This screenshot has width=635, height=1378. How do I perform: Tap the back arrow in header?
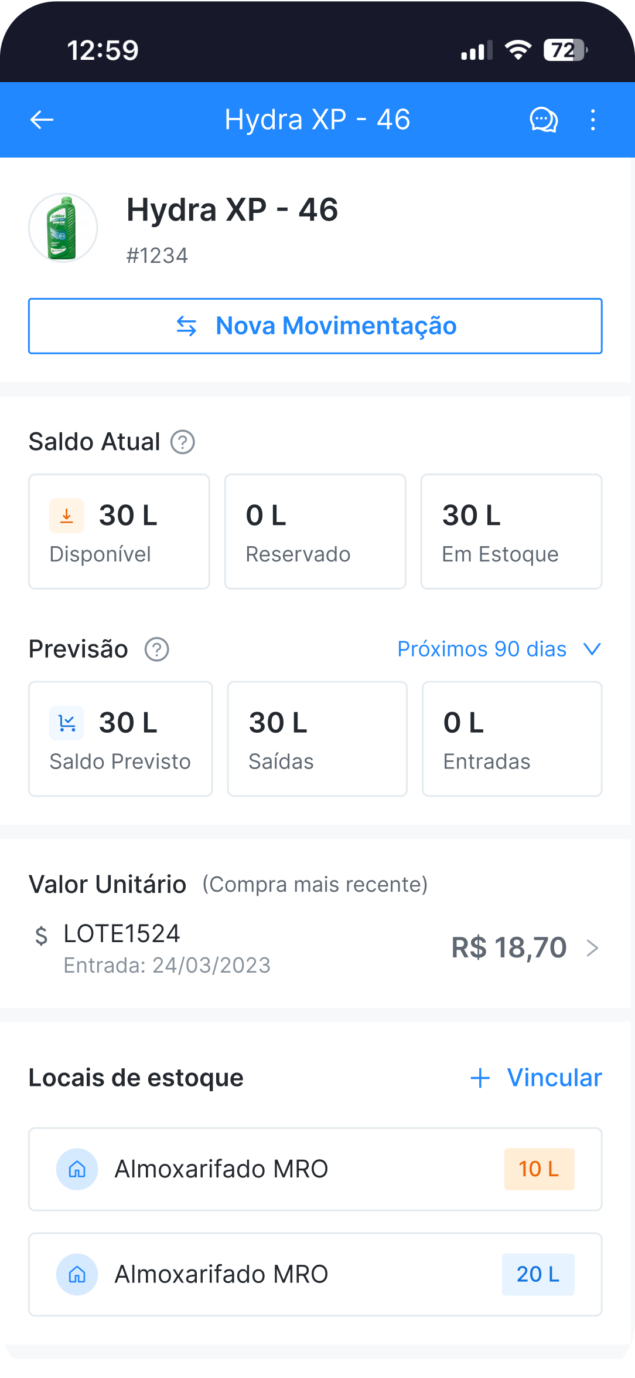coord(42,120)
